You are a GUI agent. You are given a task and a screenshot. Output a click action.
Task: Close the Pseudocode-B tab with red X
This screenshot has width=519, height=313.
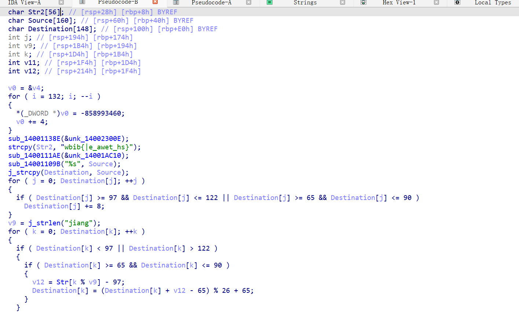155,2
